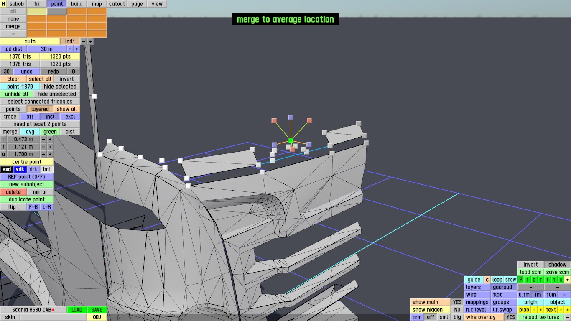The width and height of the screenshot is (571, 321).
Task: Open the build tab
Action: [77, 4]
